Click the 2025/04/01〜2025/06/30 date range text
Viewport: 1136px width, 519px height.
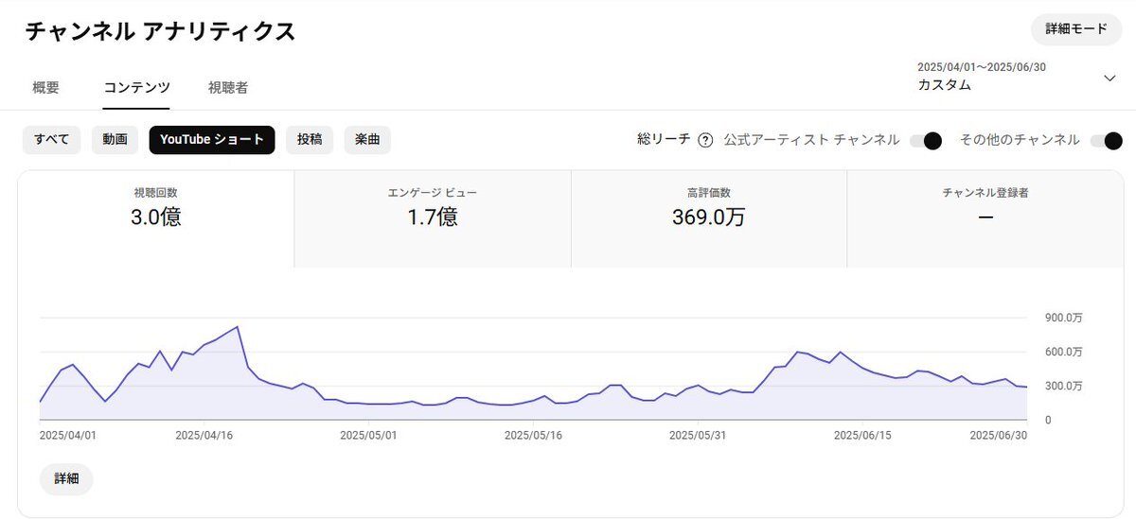pos(982,67)
